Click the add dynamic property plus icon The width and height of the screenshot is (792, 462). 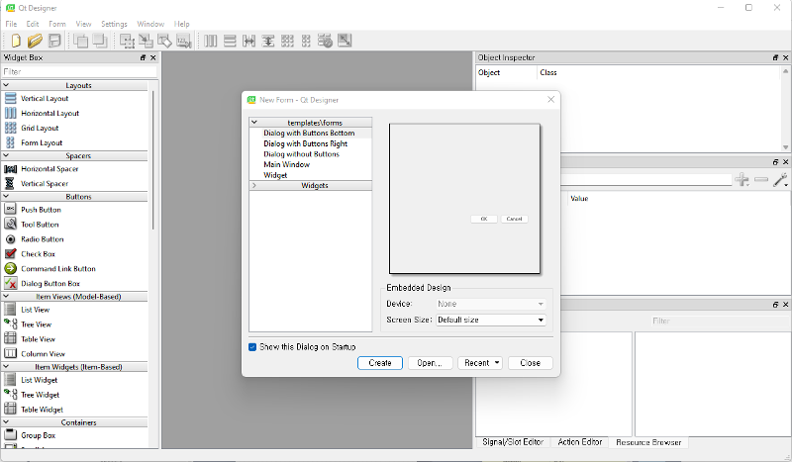point(742,179)
